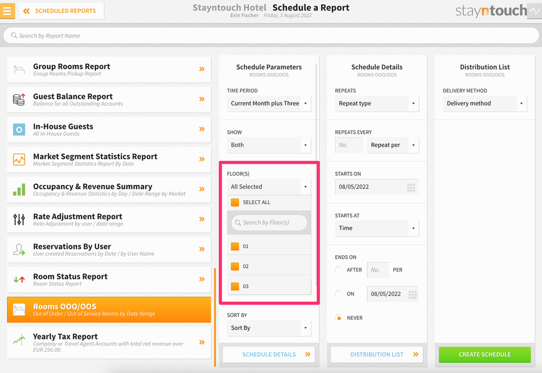542x373 pixels.
Task: Uncheck floor 03 checkbox
Action: (235, 286)
